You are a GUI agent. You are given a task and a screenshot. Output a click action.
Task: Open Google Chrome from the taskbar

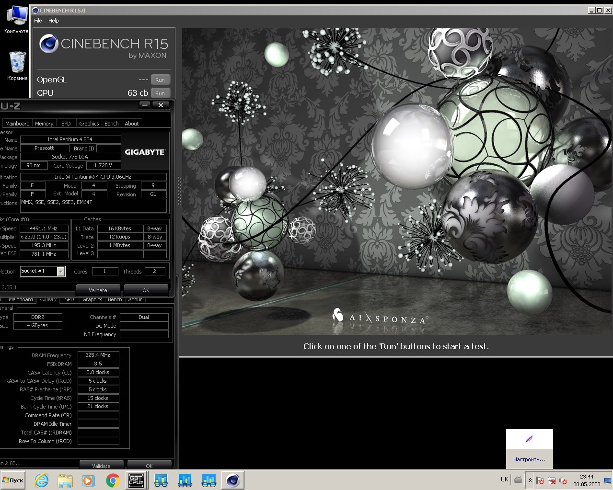[113, 480]
